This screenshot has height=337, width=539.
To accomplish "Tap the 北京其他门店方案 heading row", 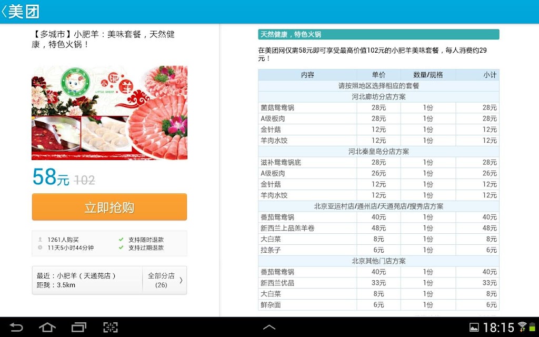I will [x=378, y=261].
